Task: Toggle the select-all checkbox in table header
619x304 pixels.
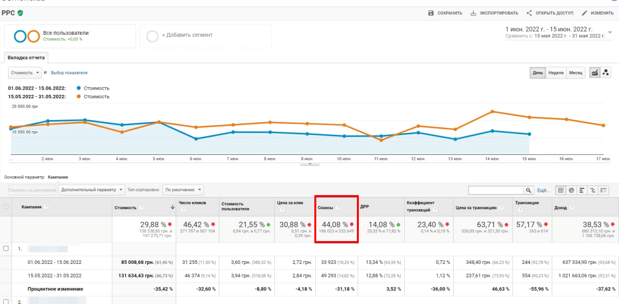Action: (x=6, y=207)
